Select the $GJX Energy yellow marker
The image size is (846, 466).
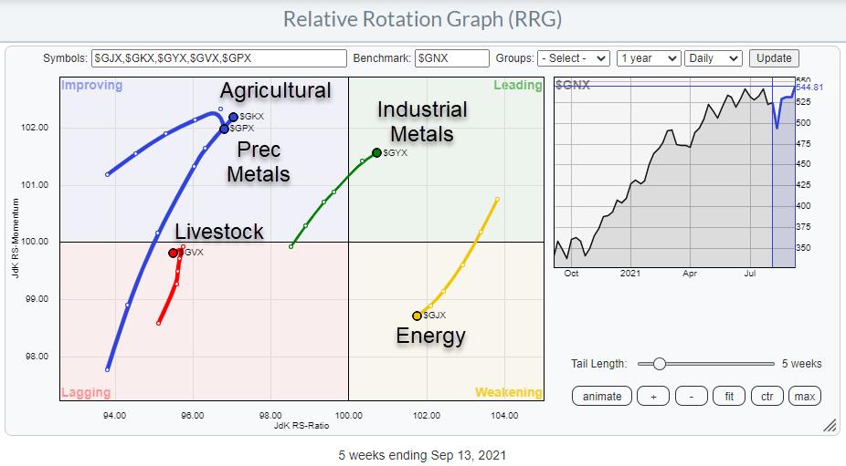tap(418, 316)
